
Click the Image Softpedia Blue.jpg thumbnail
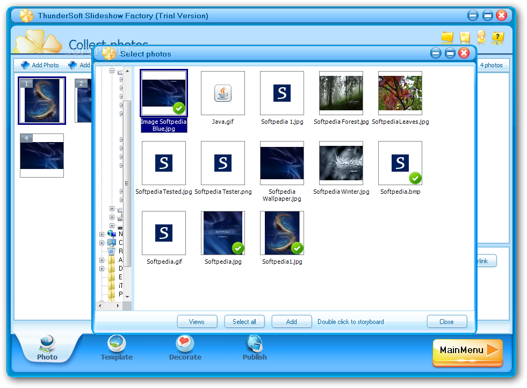click(164, 93)
